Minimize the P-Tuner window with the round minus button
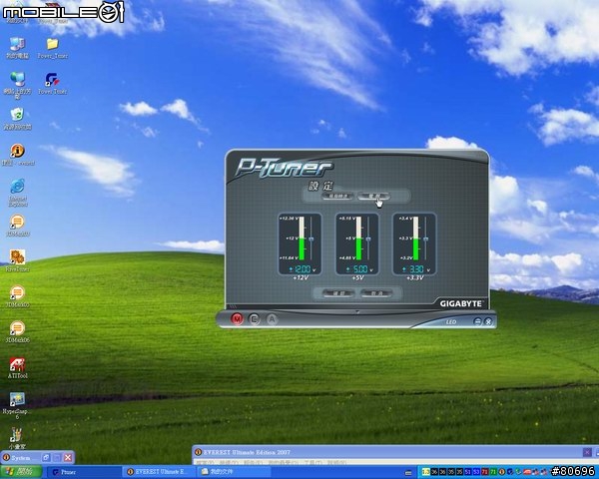This screenshot has width=599, height=479. (477, 321)
